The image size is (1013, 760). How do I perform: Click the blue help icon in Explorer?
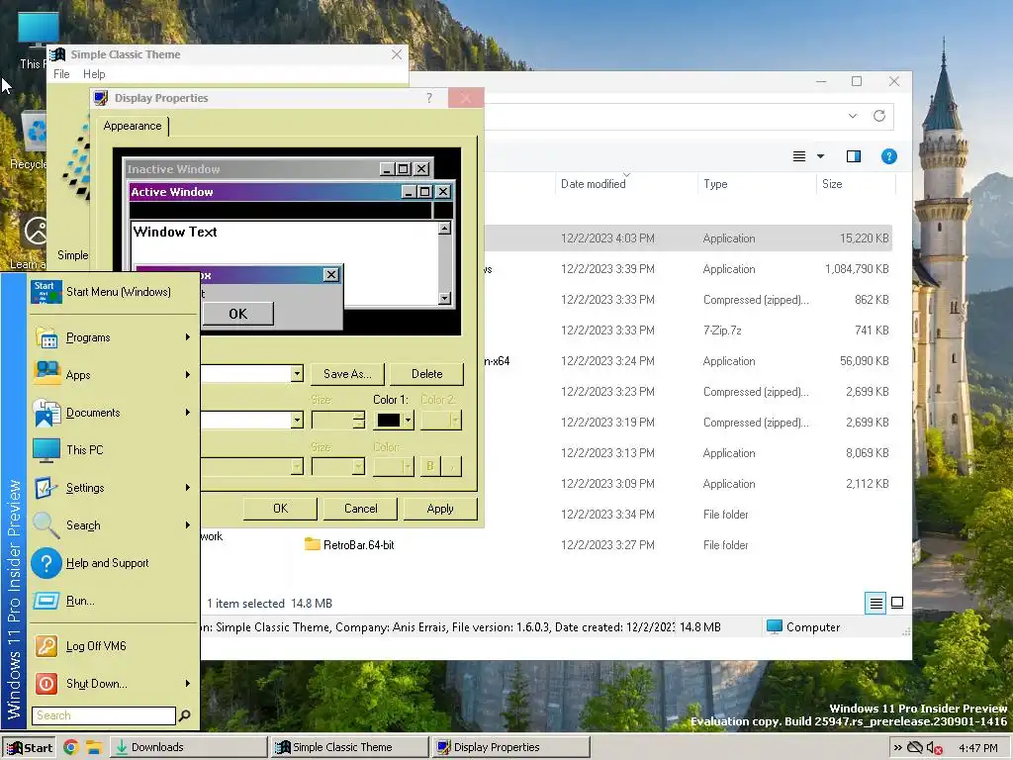point(889,156)
